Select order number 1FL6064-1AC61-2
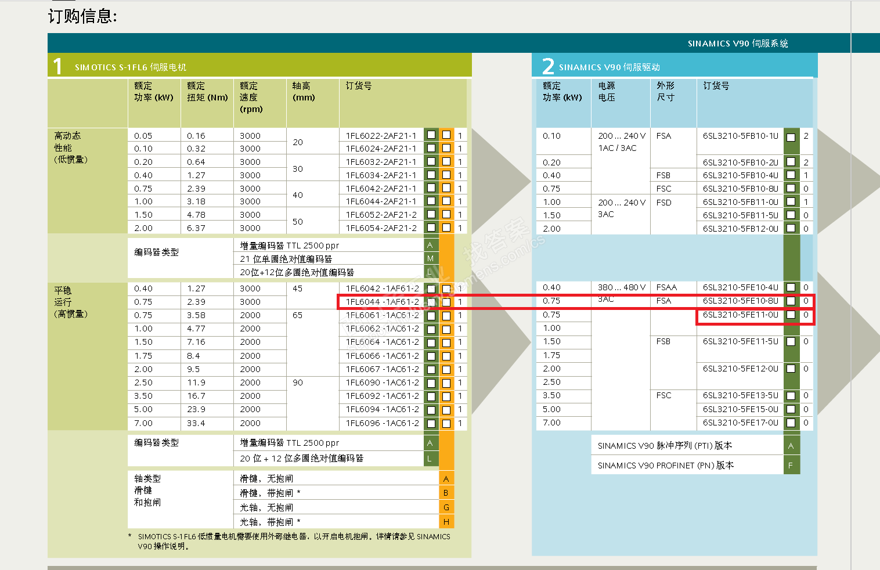Viewport: 880px width, 570px height. tap(383, 342)
